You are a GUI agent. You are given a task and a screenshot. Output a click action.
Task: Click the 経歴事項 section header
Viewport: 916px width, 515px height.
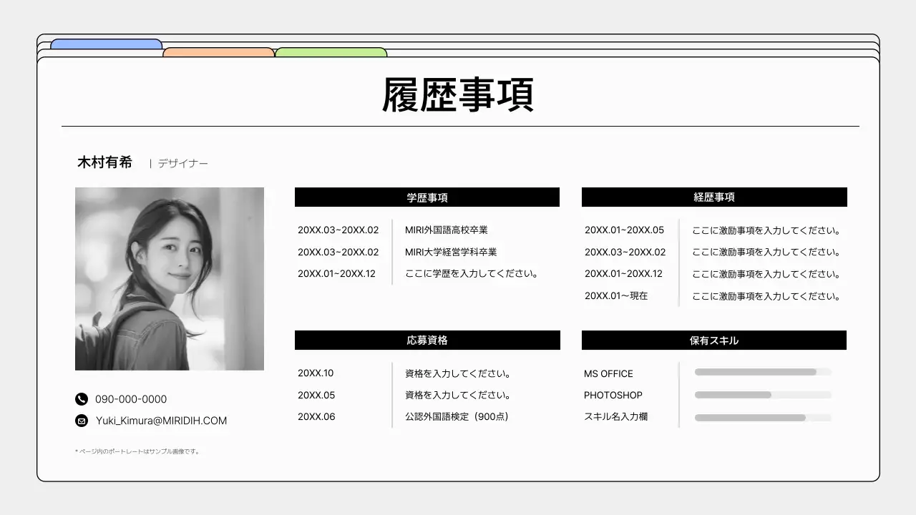tap(714, 197)
